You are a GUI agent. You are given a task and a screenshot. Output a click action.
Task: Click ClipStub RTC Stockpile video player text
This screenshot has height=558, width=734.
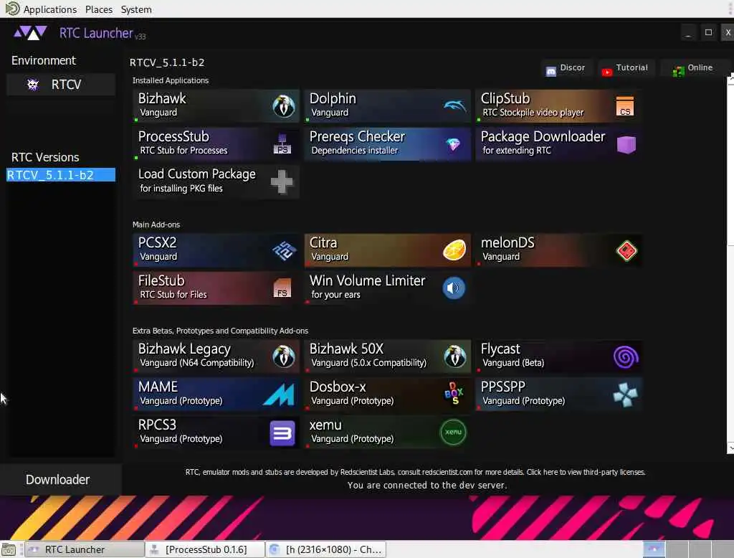point(533,113)
